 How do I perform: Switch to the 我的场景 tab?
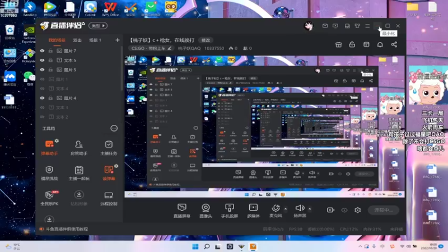click(57, 40)
